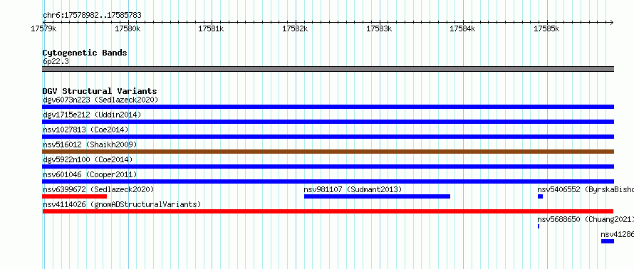Screen dimensions: 634x269
Task: Click the truncated nsv41286 label
Action: click(617, 234)
